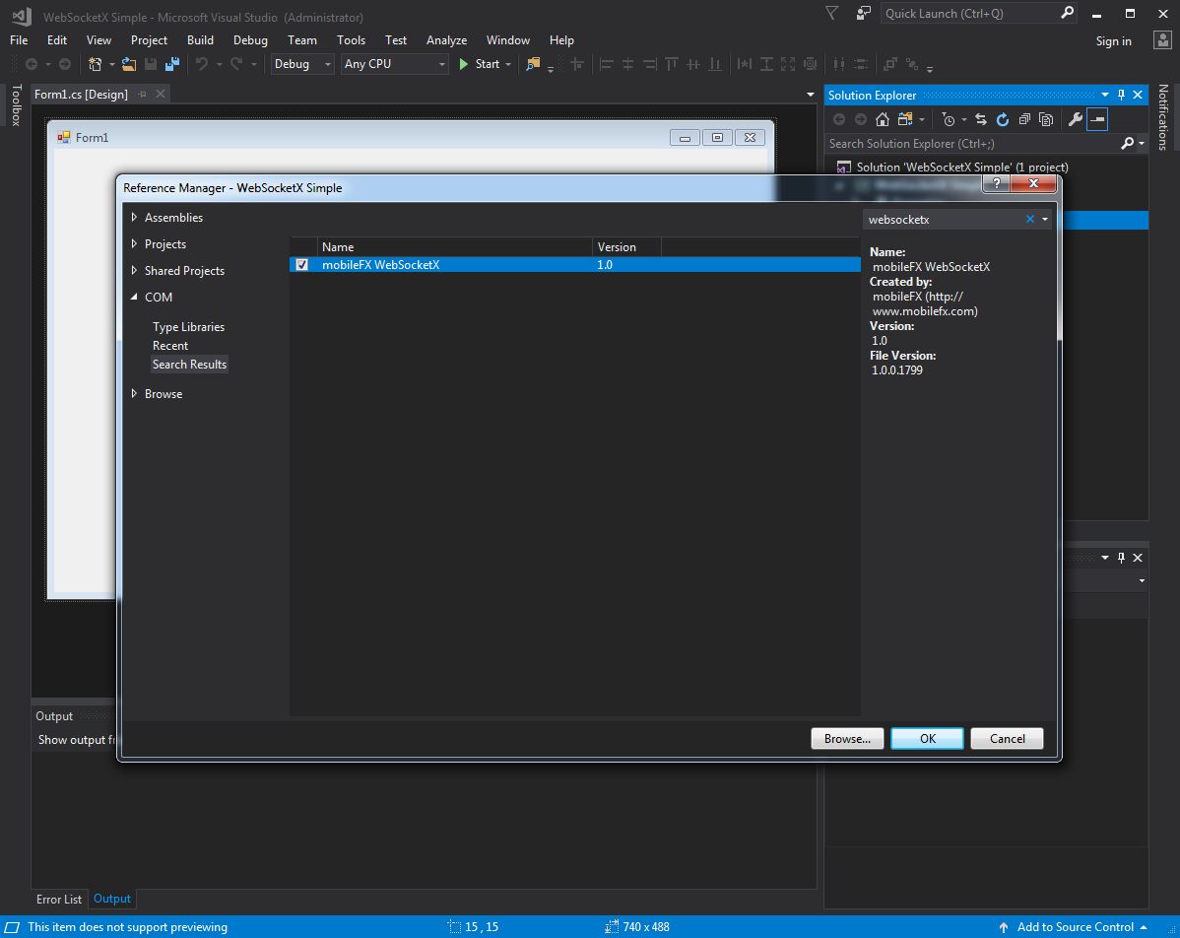Click the Open File toolbar icon
Screen dimensions: 1180x938
(x=129, y=65)
